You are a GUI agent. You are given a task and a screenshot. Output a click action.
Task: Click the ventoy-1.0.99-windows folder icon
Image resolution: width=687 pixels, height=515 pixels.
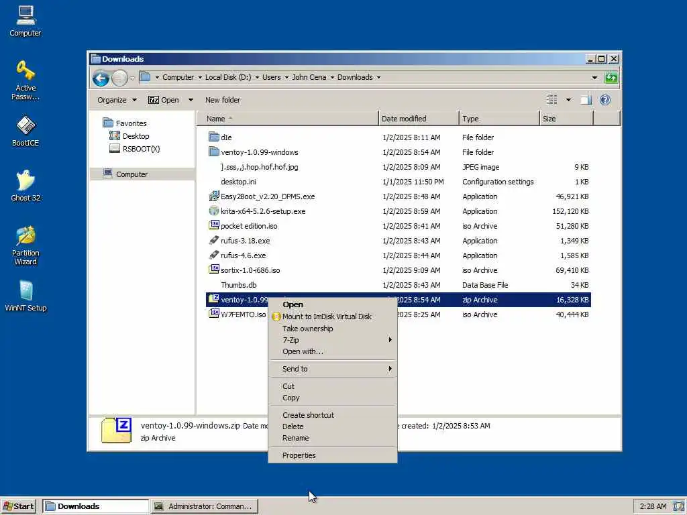click(214, 152)
